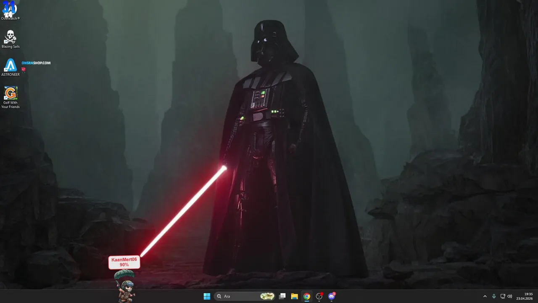Expand the hidden system tray icons
The image size is (538, 303).
coord(485,296)
